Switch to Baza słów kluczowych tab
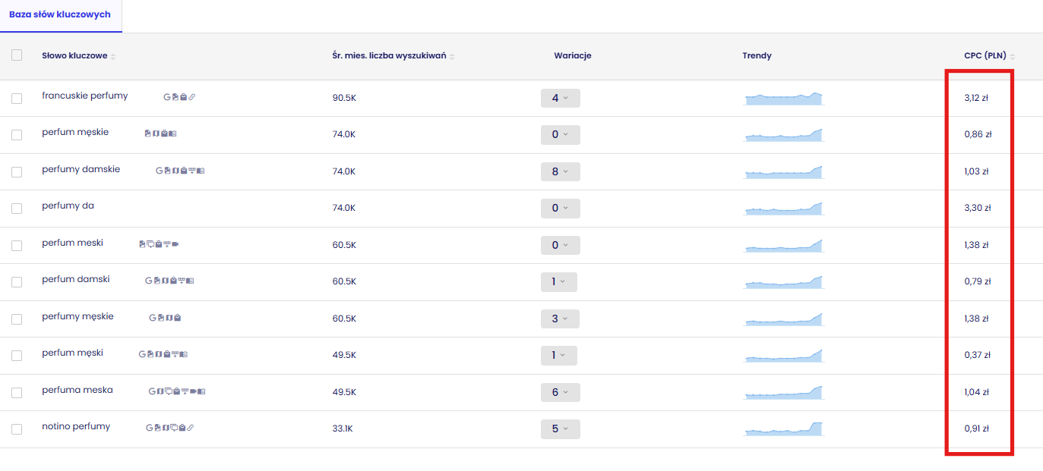 [x=60, y=14]
